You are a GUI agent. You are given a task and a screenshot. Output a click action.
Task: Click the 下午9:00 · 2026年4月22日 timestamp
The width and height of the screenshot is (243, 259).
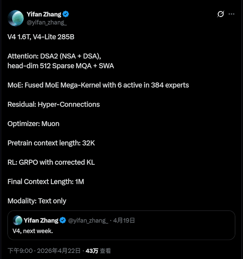(x=44, y=251)
